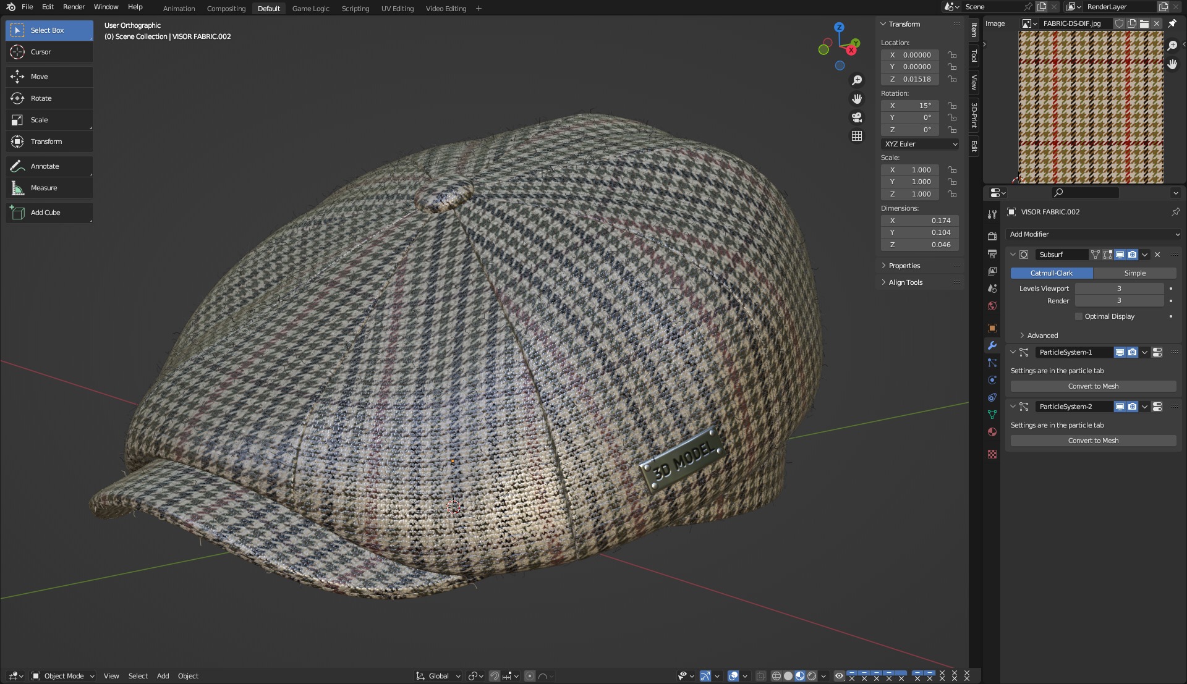Viewport: 1187px width, 684px height.
Task: Toggle the camera view icon
Action: 857,117
